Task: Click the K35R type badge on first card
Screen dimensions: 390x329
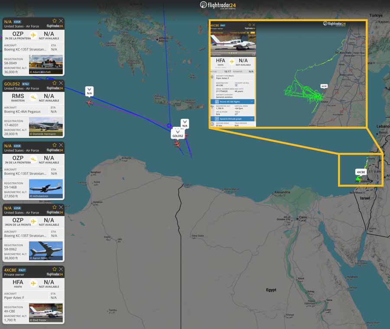Action: (17, 22)
